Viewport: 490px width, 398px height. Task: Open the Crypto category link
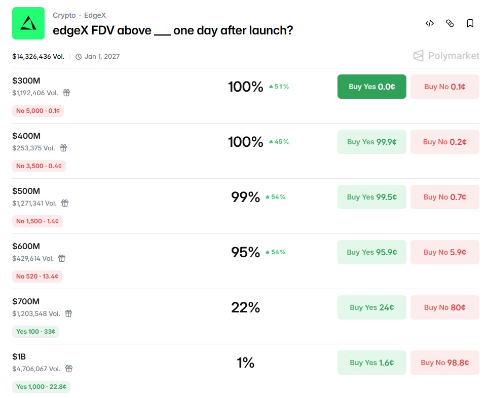[64, 16]
